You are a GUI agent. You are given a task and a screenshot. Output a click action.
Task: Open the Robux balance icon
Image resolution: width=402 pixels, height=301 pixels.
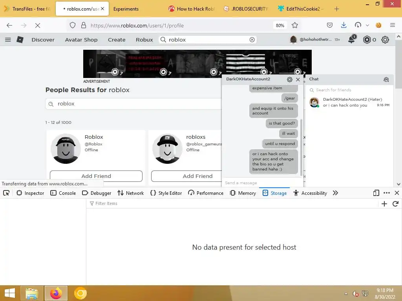[367, 40]
